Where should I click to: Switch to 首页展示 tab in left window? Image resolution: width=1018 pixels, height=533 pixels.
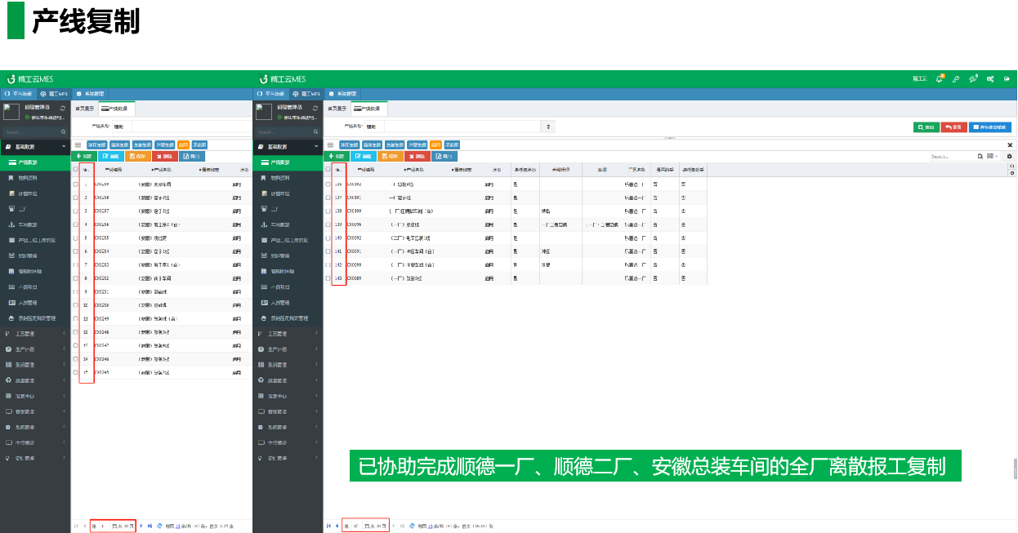(85, 109)
